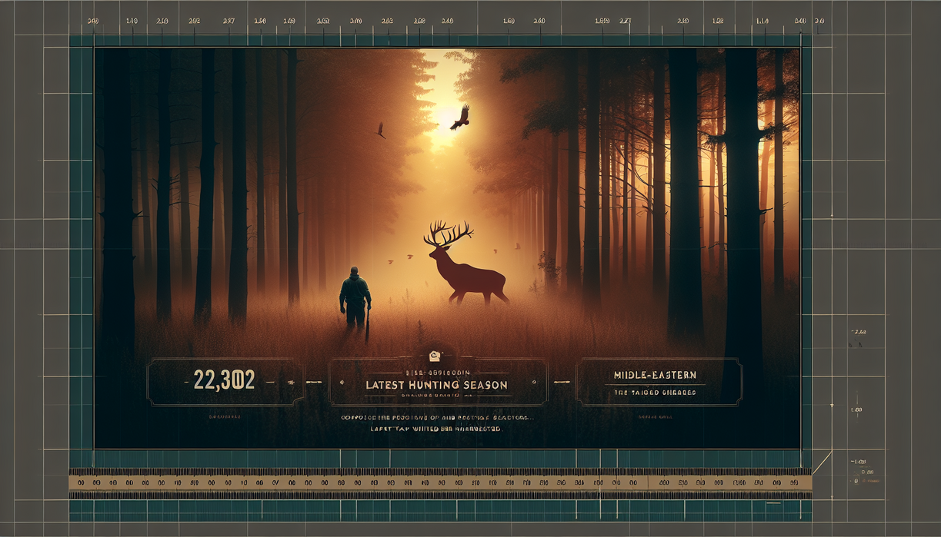Click the deer silhouette in the clearing
Image resolution: width=941 pixels, height=537 pixels.
(x=464, y=267)
